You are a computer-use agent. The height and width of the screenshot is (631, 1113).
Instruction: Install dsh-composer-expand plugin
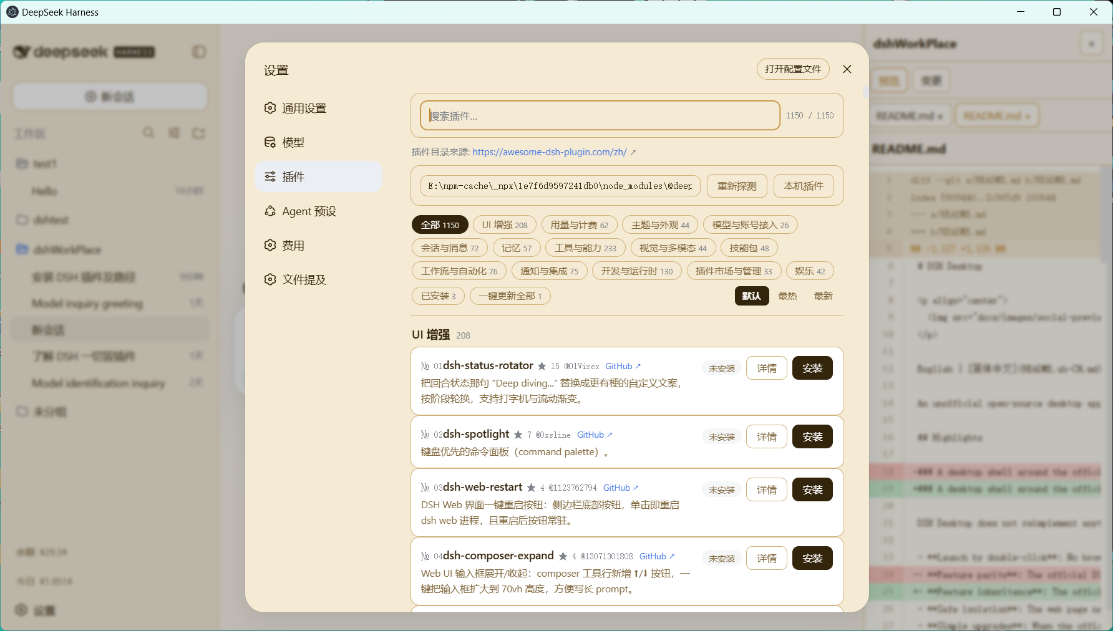click(812, 559)
